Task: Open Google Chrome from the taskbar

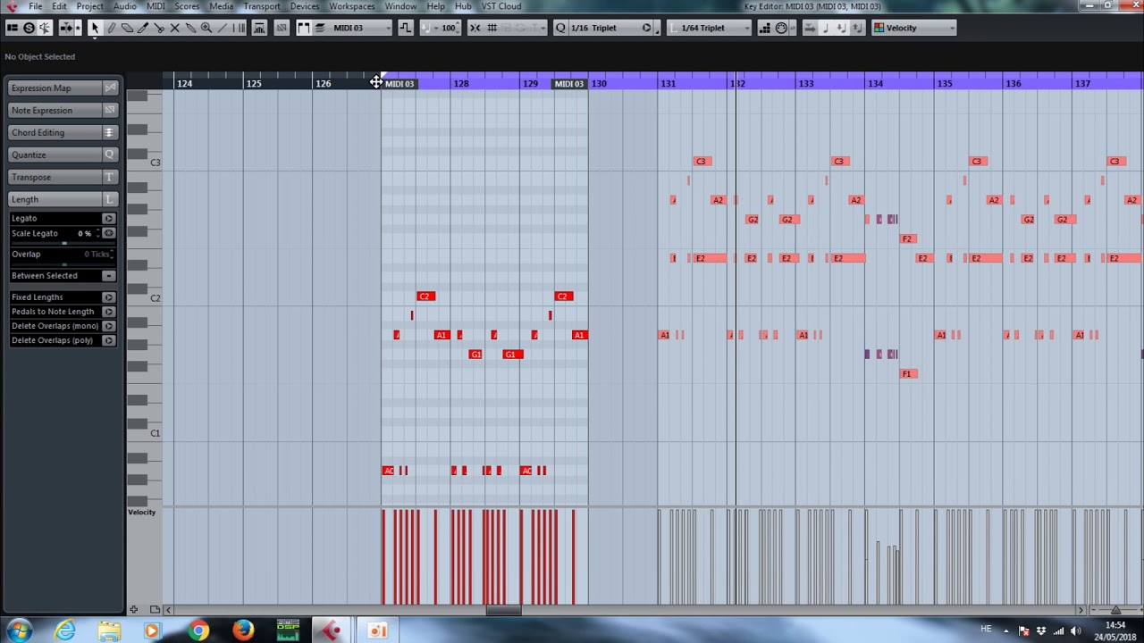Action: 198,630
